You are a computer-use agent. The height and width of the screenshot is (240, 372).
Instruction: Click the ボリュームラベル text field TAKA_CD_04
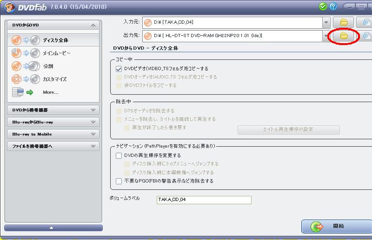coord(204,200)
